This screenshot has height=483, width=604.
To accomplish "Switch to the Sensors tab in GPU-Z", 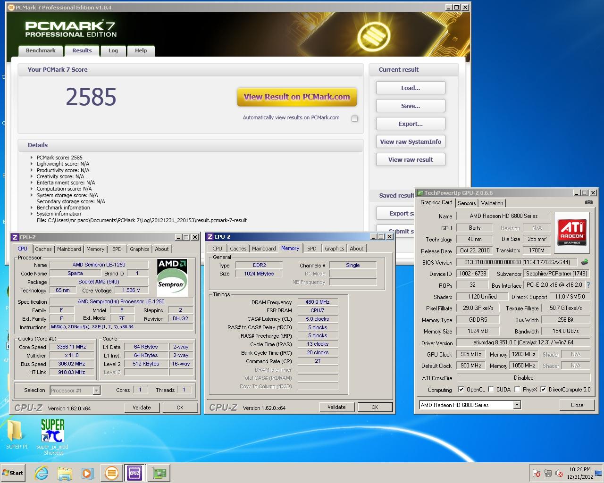I will point(467,203).
